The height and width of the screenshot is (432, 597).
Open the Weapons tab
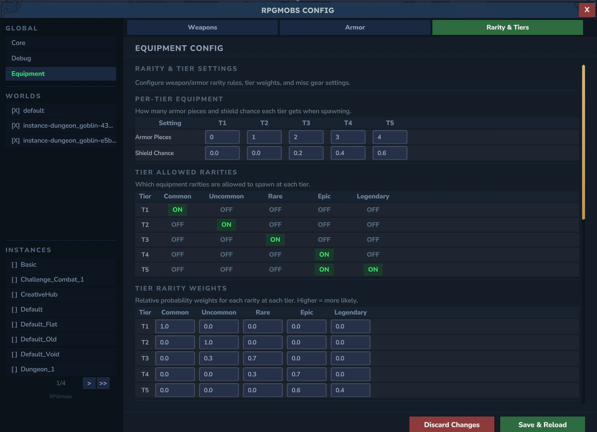pyautogui.click(x=202, y=27)
